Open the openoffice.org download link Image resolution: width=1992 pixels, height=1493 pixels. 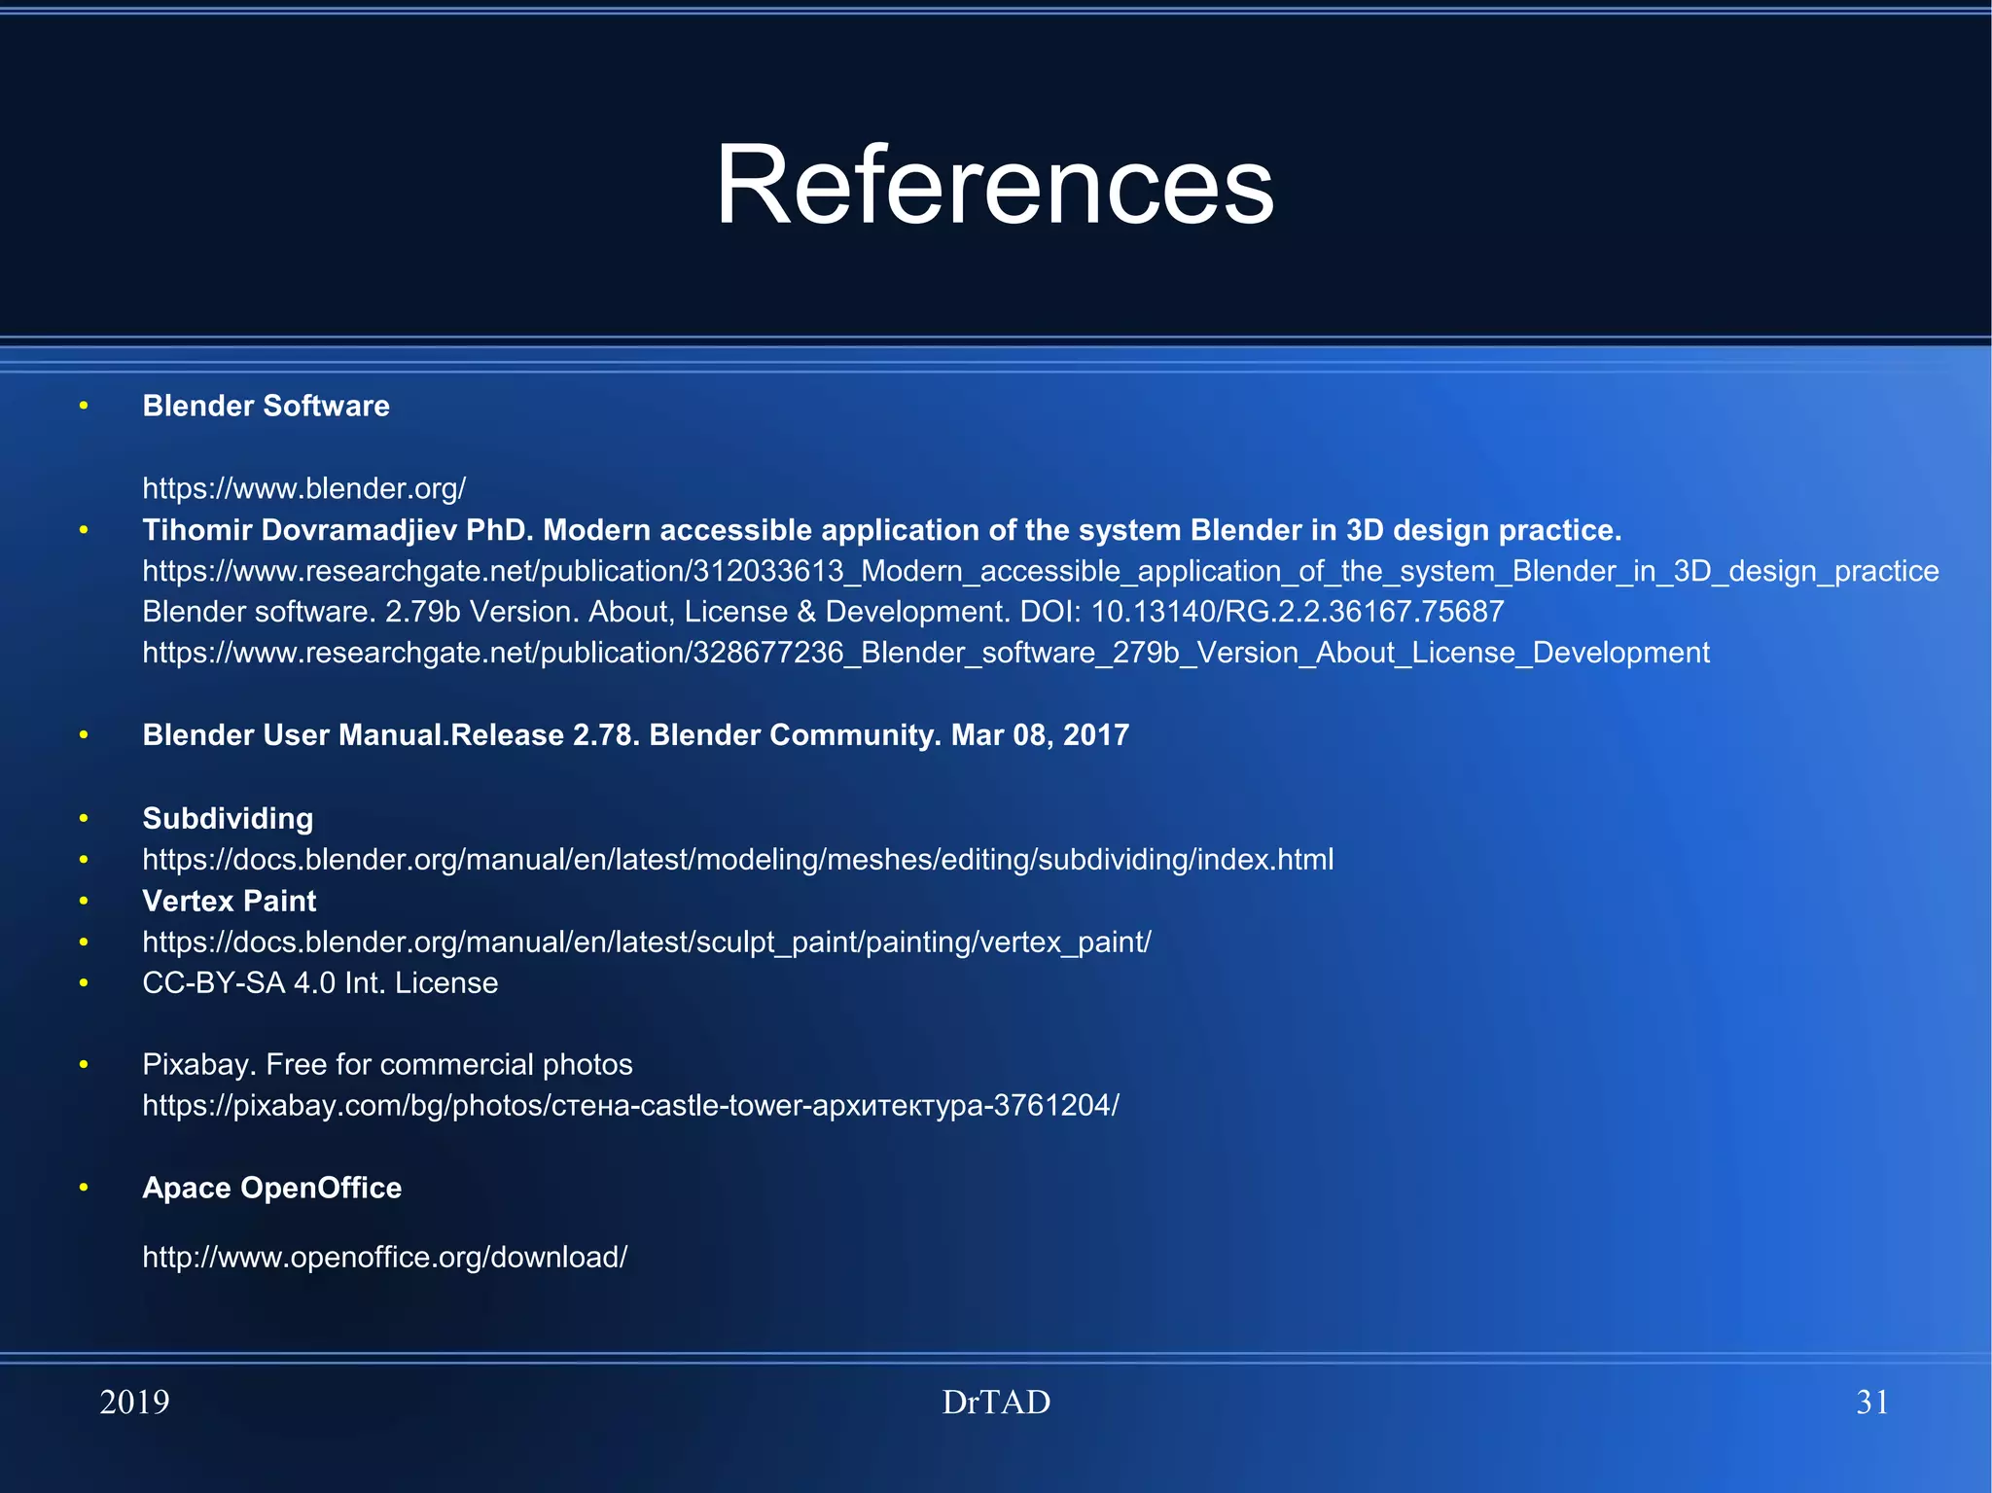click(x=384, y=1258)
